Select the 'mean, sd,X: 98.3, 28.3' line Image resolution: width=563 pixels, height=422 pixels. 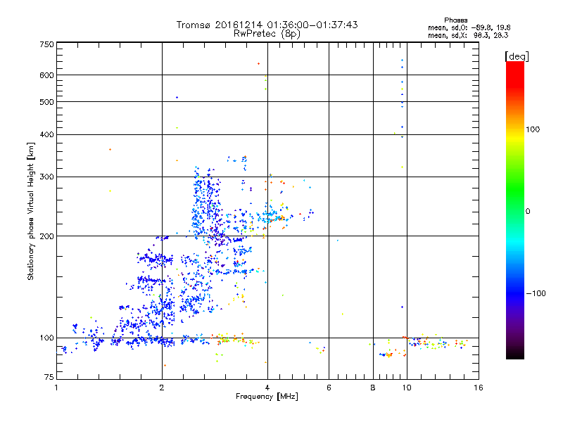click(x=468, y=35)
